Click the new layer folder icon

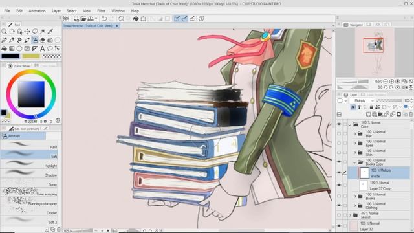[x=380, y=114]
